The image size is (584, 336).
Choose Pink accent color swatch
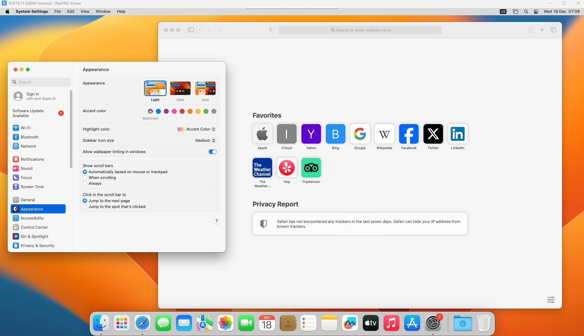(174, 111)
